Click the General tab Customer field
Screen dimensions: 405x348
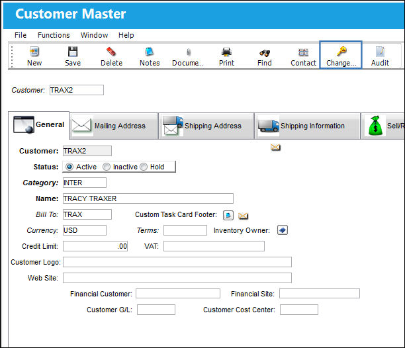coord(87,151)
